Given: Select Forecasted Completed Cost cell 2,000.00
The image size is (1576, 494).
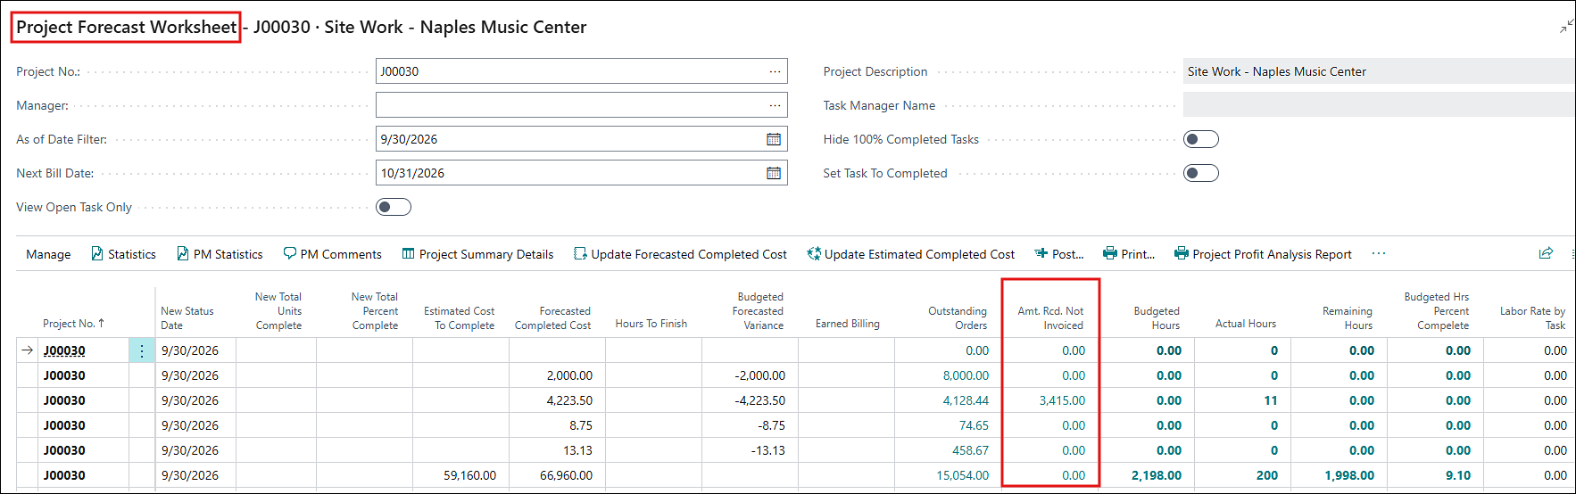Looking at the screenshot, I should point(569,375).
